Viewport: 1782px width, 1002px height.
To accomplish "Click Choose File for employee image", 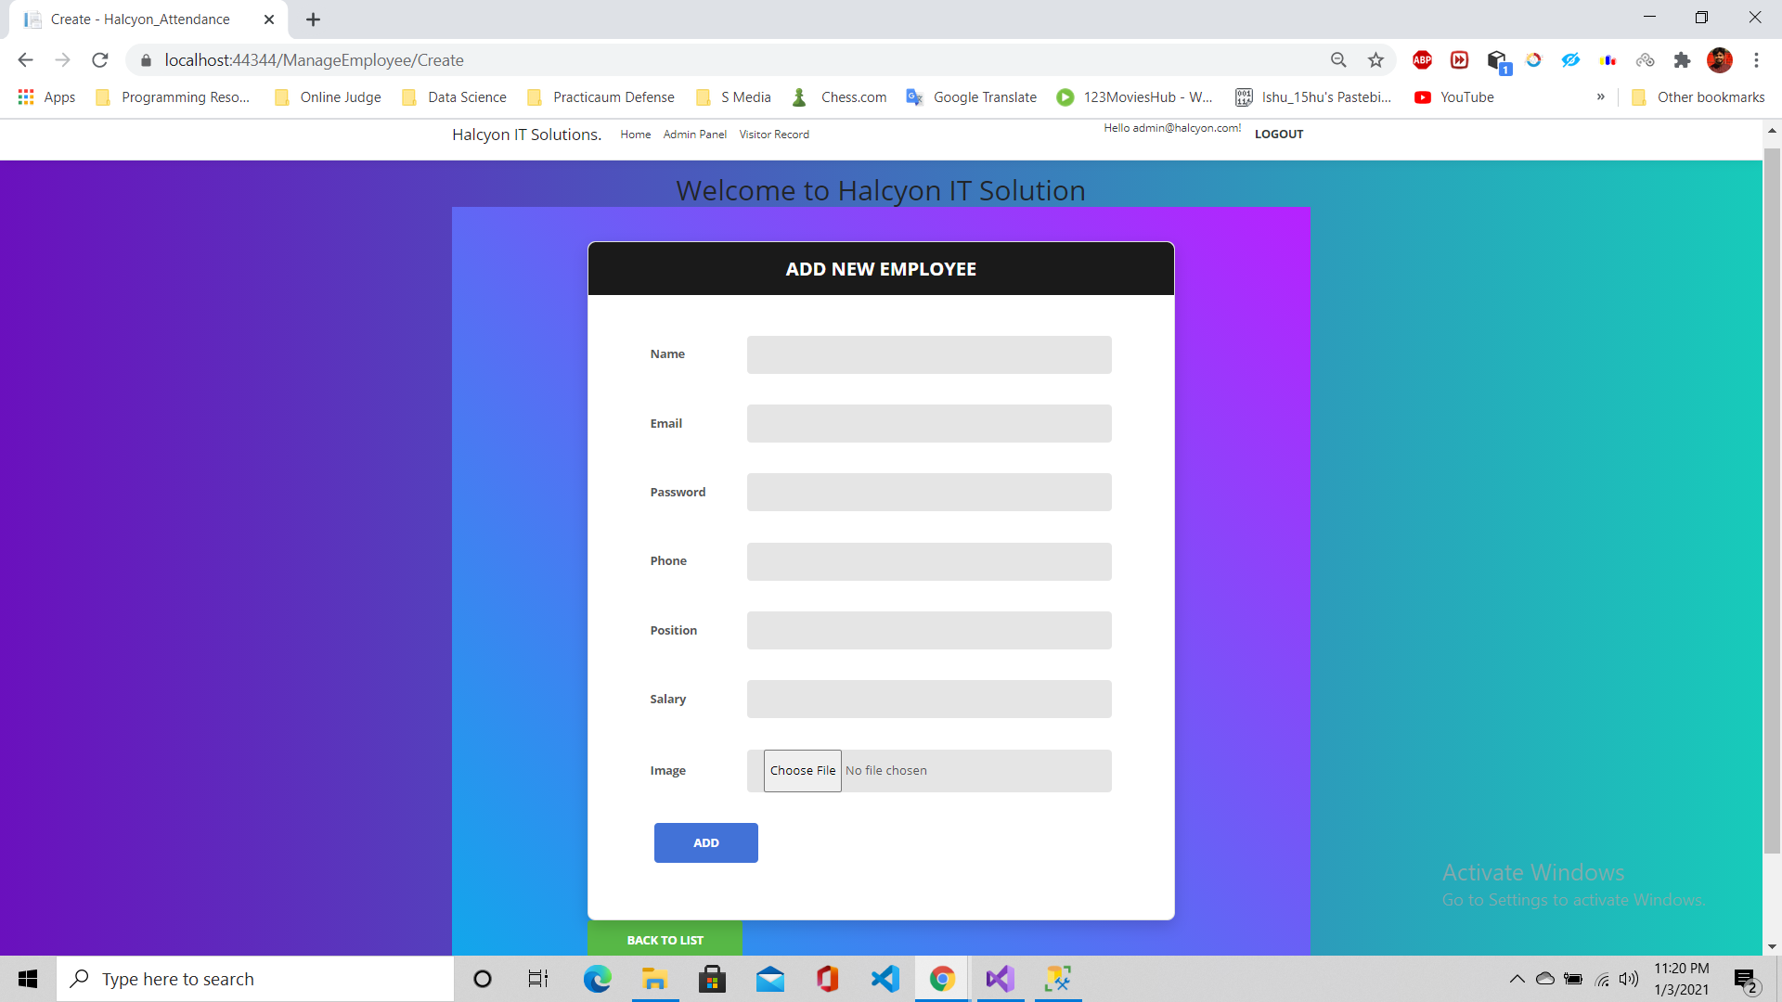I will click(802, 771).
